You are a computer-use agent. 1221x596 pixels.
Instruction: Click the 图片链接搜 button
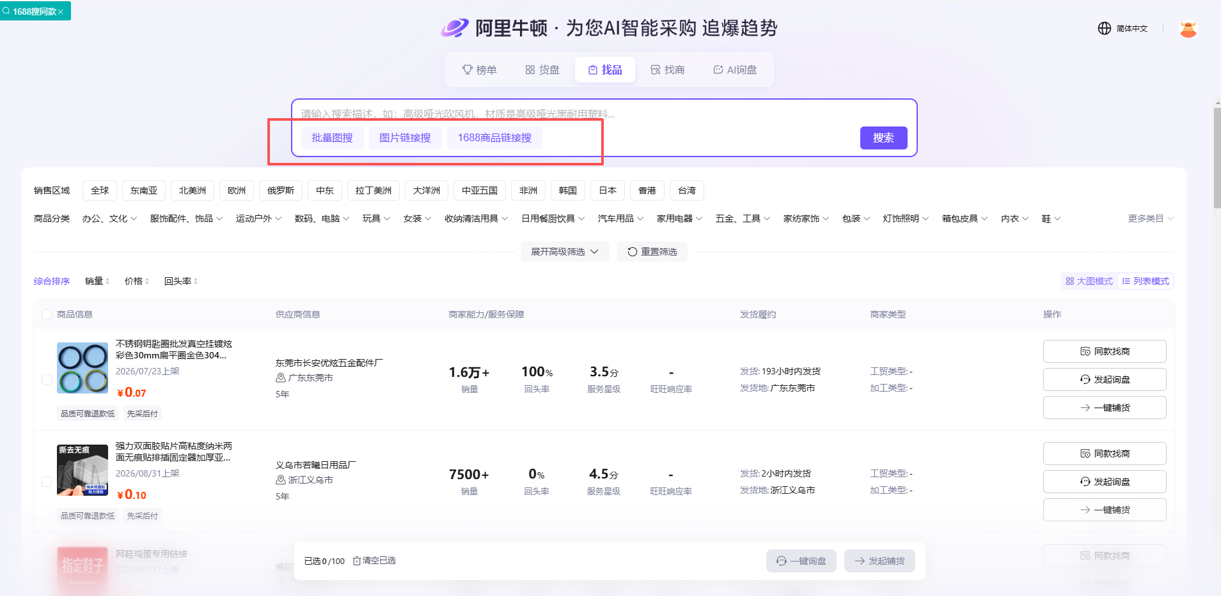(405, 138)
